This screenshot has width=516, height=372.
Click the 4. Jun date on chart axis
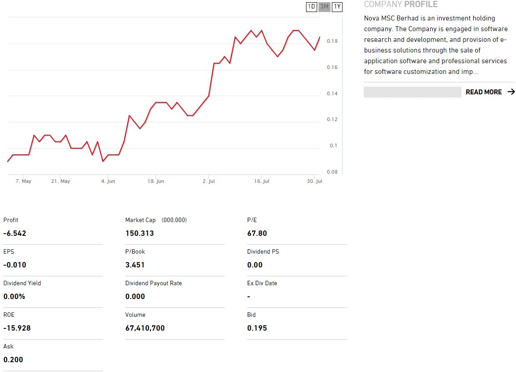(108, 182)
